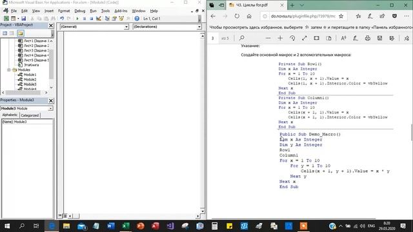Image resolution: width=413 pixels, height=232 pixels.
Task: Open the Object Browser toolbar icon
Action: pos(121,19)
